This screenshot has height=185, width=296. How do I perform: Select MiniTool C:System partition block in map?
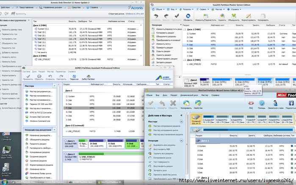[208, 119]
